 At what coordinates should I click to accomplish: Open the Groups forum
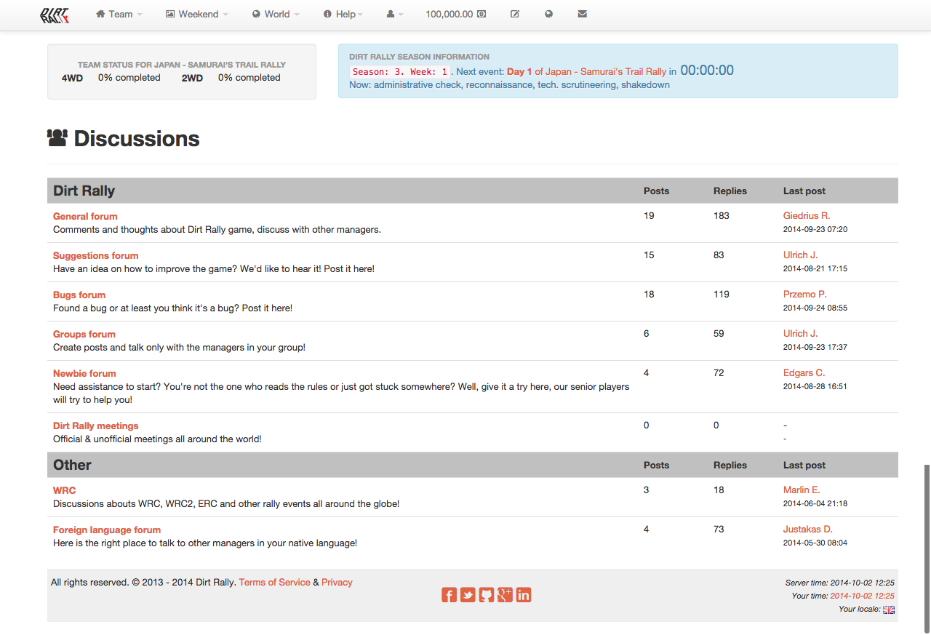point(84,334)
